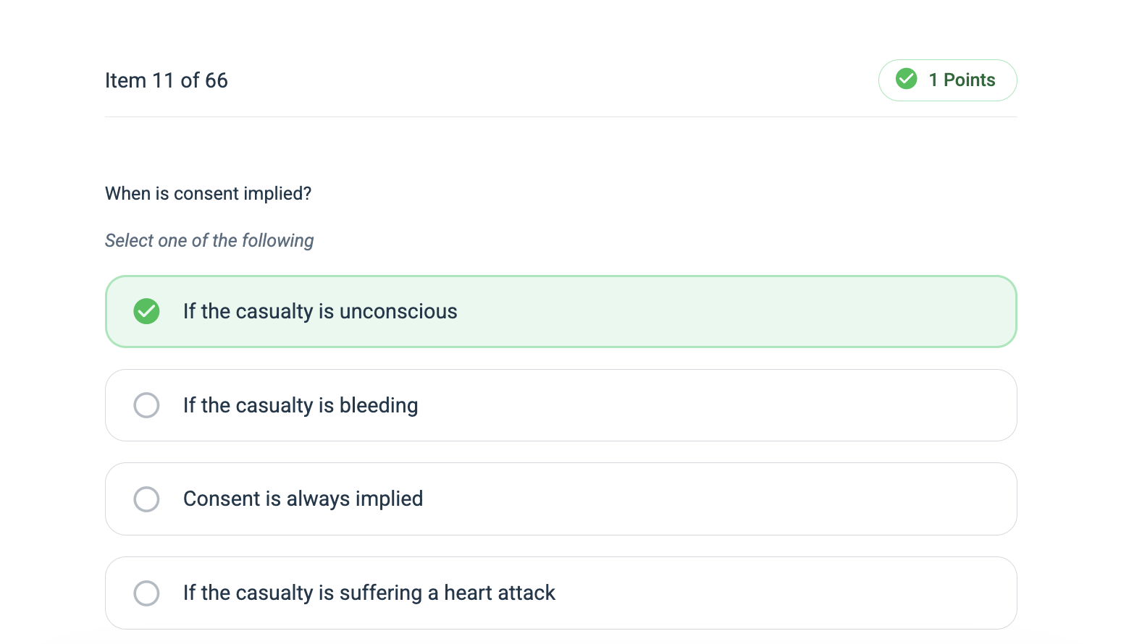Click the word "Points" in the score badge
This screenshot has height=644, width=1121.
pos(969,80)
